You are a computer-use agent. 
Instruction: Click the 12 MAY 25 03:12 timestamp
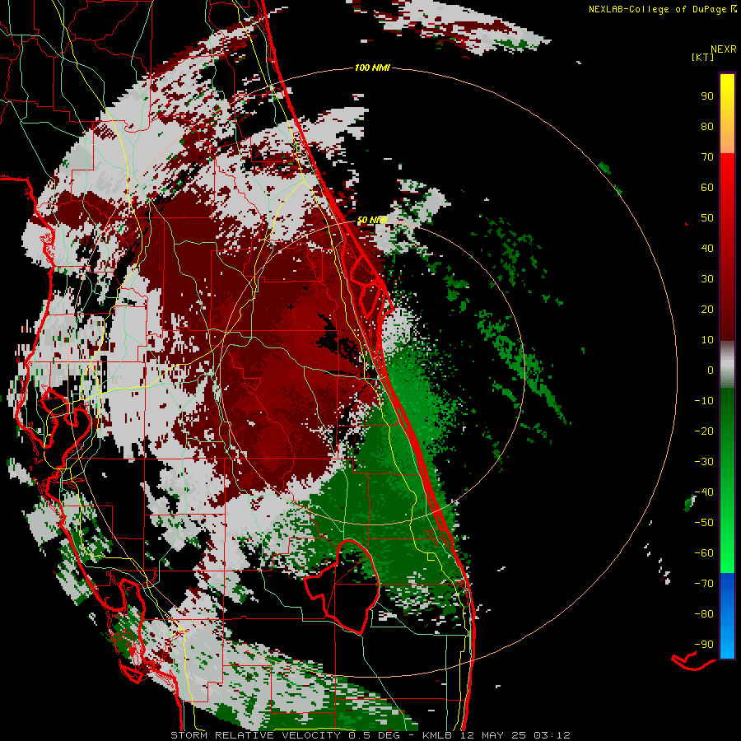click(x=515, y=735)
